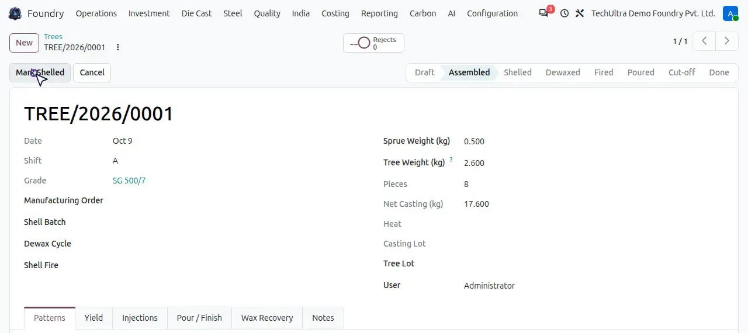
Task: Open the Carbon menu
Action: (423, 13)
